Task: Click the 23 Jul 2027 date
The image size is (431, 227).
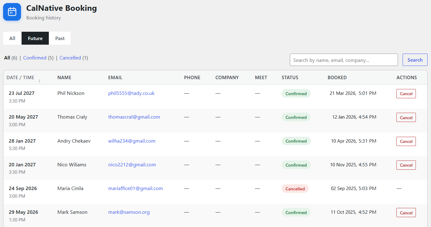Action: click(x=22, y=93)
